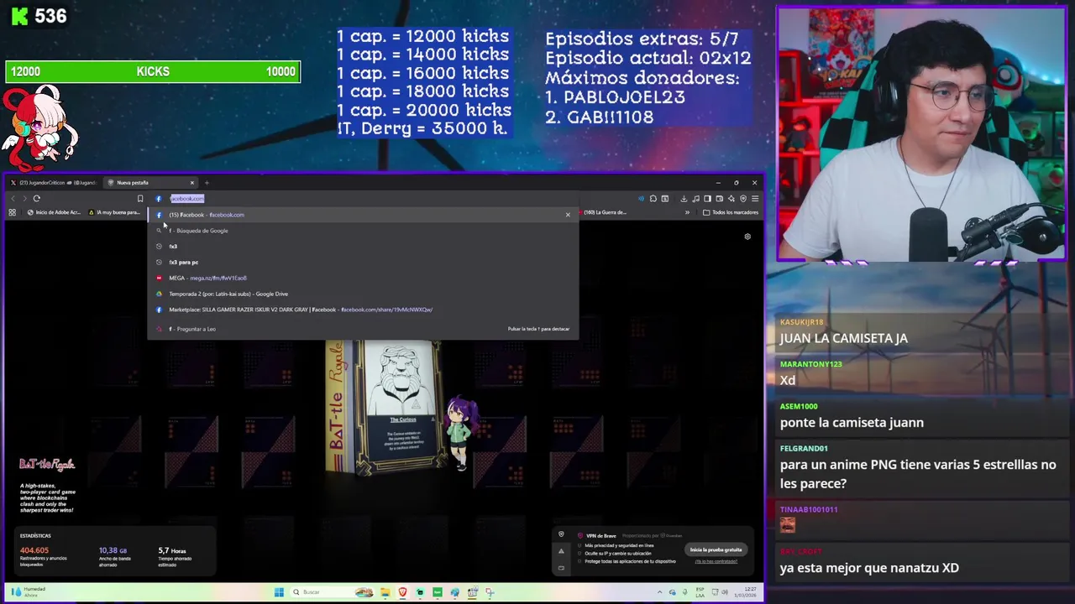Click KASUKIJR18's 'JUAN LA CAMISETA JA' message
Image resolution: width=1075 pixels, height=604 pixels.
(844, 339)
